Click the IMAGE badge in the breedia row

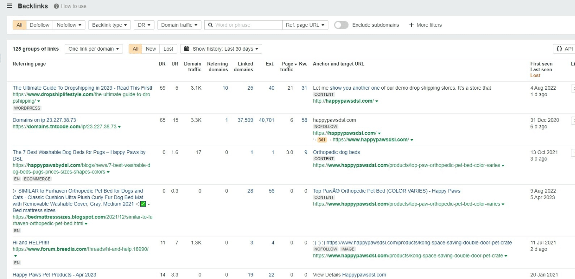tap(348, 249)
